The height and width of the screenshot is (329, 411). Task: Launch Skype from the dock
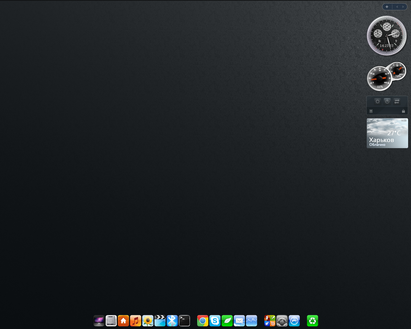tap(215, 321)
